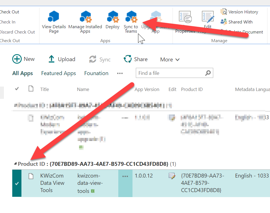
Task: Sort by App Version column
Action: coord(147,89)
